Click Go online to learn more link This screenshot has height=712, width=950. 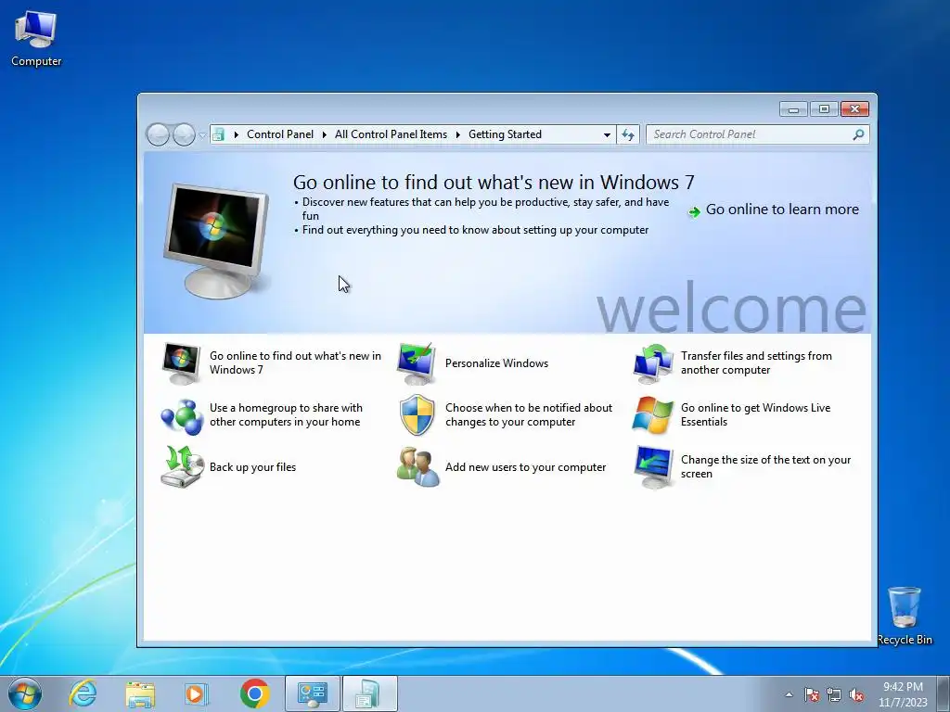click(x=782, y=210)
